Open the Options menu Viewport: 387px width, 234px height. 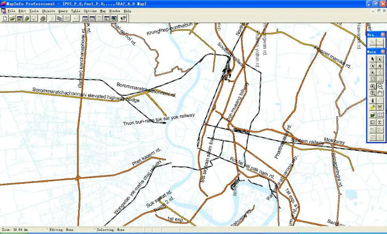89,10
